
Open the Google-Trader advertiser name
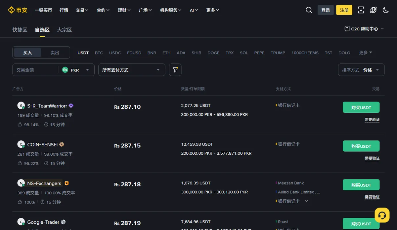pos(43,222)
